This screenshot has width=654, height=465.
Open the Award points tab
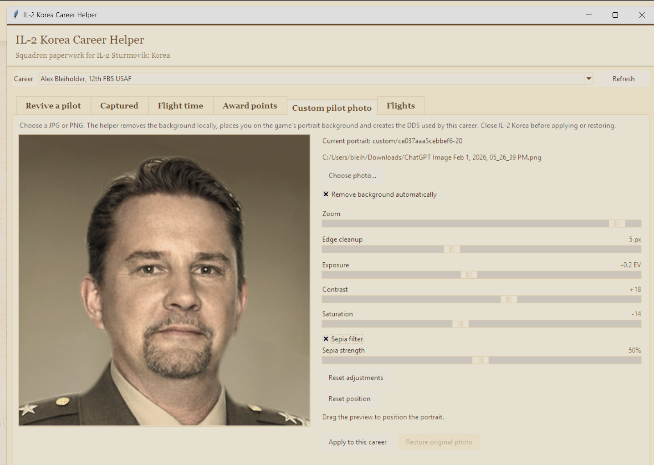[250, 106]
